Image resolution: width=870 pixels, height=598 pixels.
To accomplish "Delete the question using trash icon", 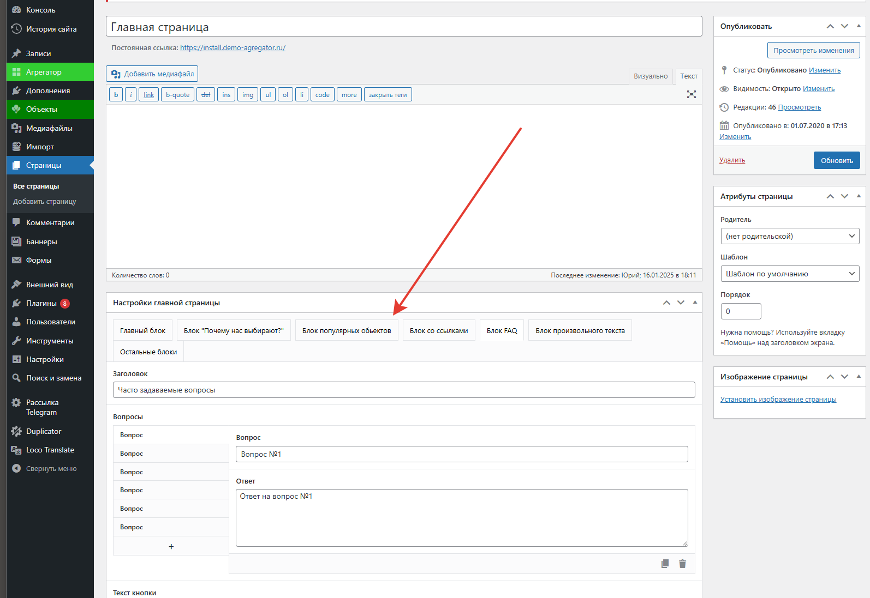I will [682, 564].
